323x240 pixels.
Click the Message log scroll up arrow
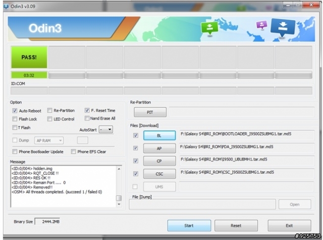[x=119, y=169]
